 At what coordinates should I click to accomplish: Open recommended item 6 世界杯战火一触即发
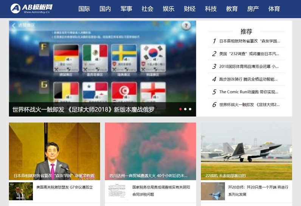[x=249, y=105]
